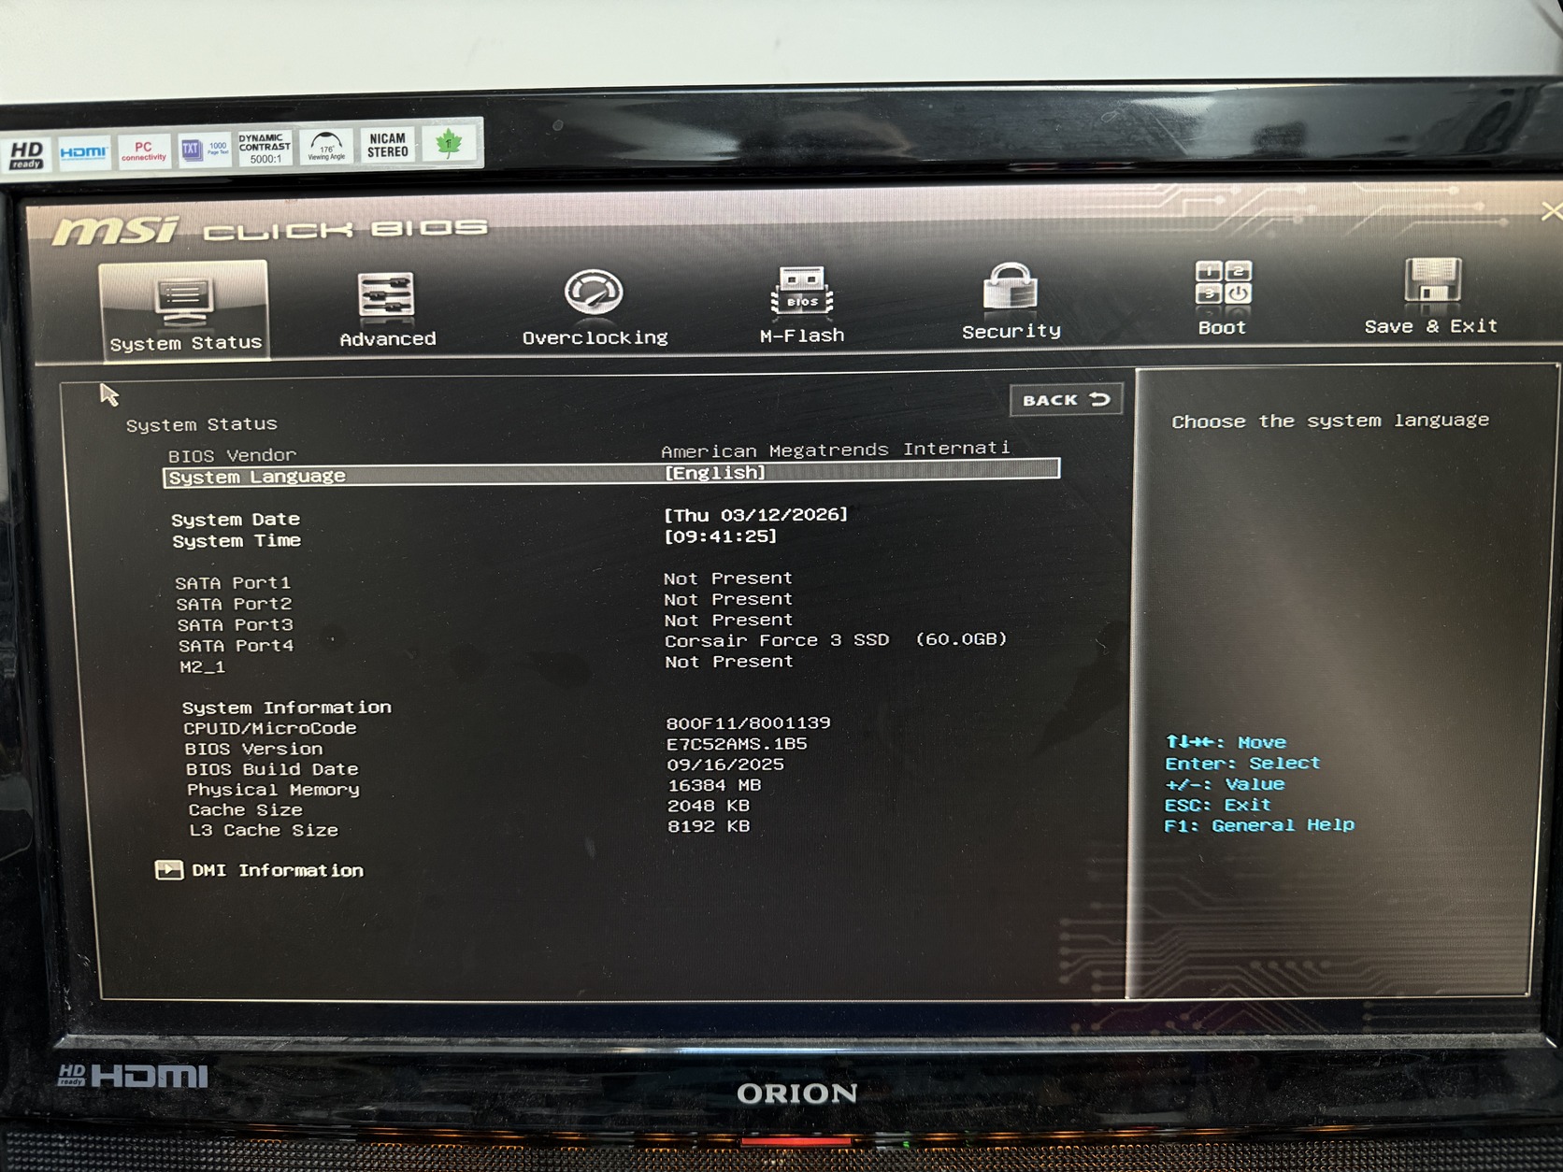This screenshot has height=1172, width=1563.
Task: Click the Cache Size label
Action: (245, 810)
